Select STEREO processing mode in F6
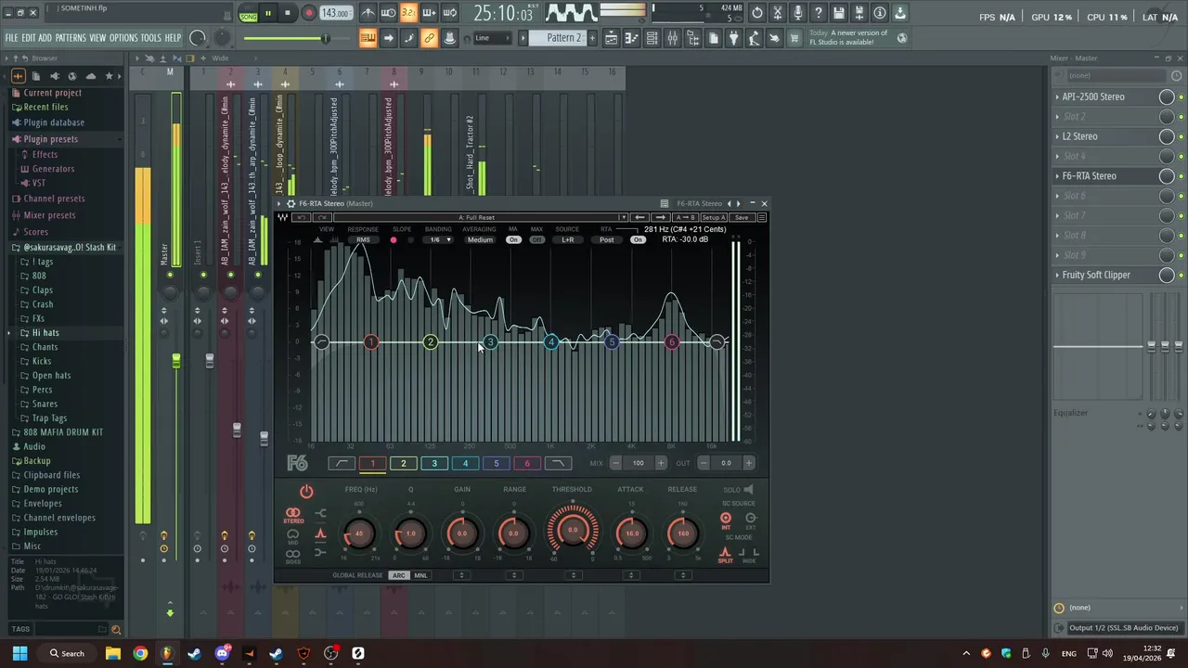 293,515
